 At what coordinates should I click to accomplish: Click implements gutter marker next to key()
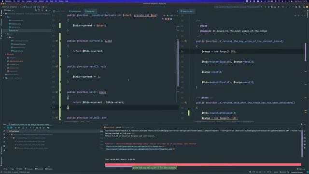coord(57,92)
